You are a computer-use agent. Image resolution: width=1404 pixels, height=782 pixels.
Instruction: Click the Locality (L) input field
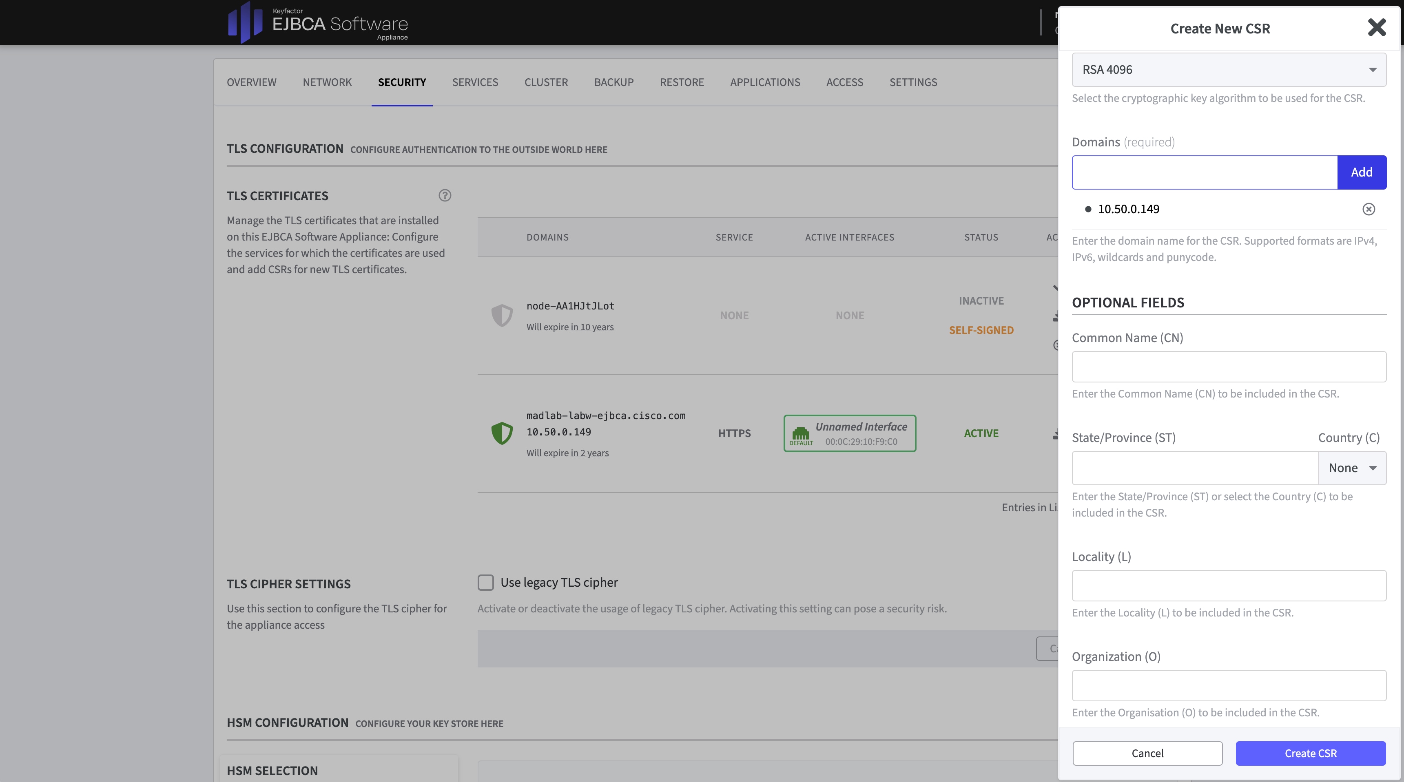(x=1229, y=586)
